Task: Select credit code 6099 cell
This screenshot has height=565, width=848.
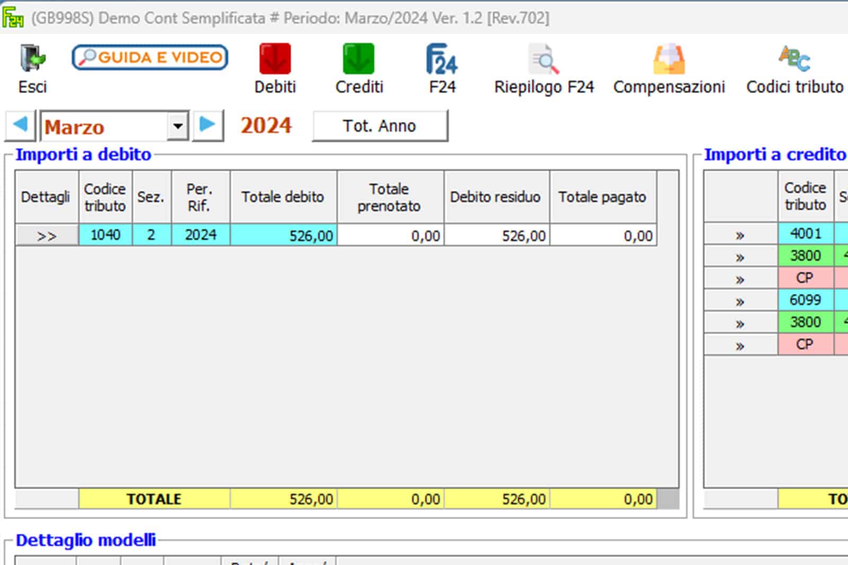Action: (x=806, y=300)
